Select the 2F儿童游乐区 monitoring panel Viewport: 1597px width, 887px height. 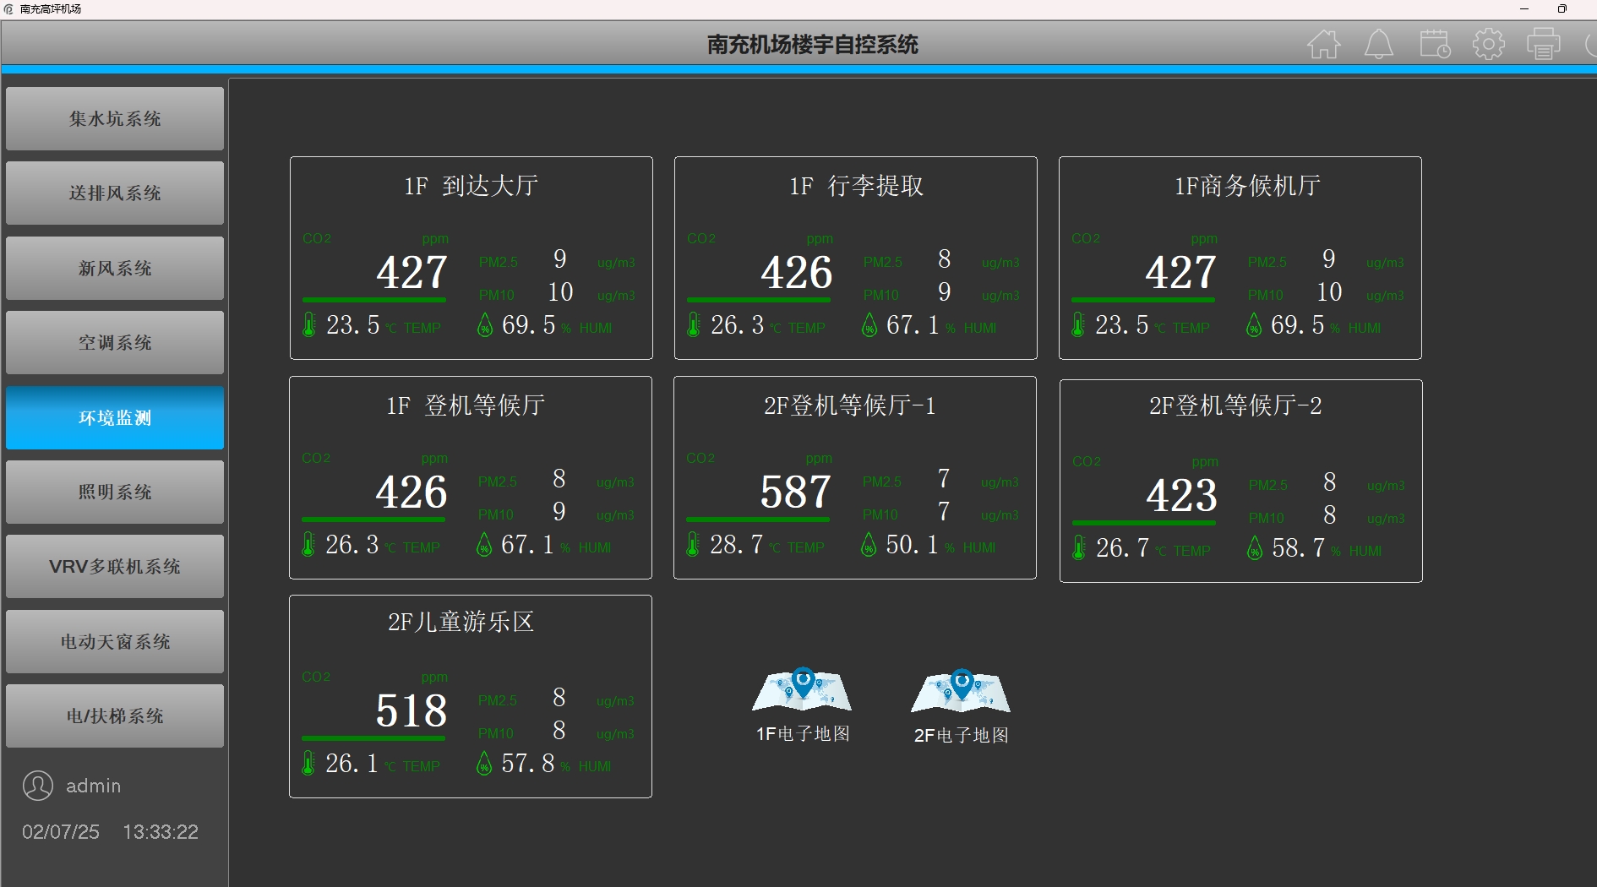[x=470, y=696]
